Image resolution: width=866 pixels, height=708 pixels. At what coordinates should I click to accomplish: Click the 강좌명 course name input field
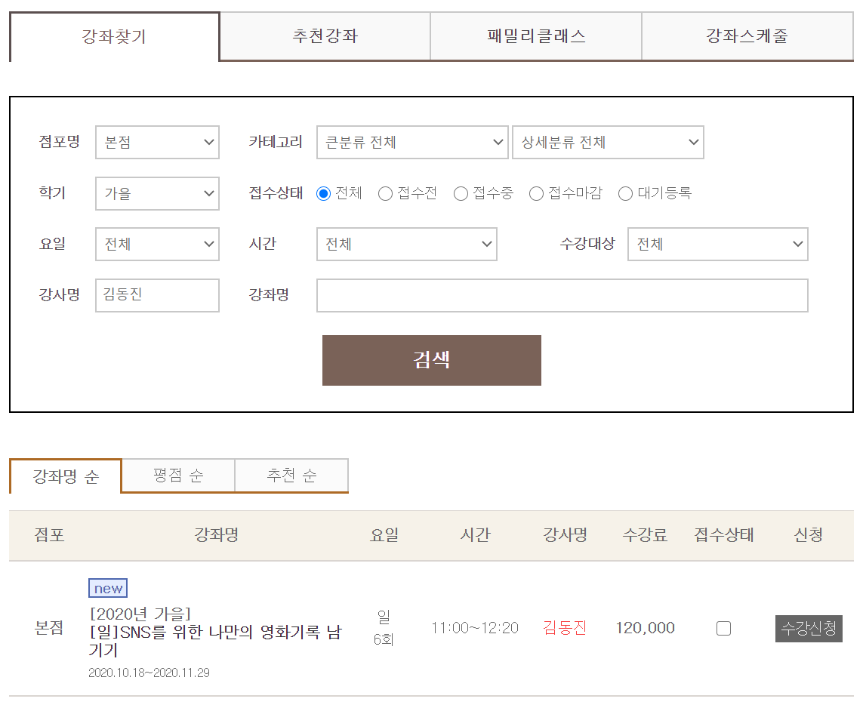(562, 295)
